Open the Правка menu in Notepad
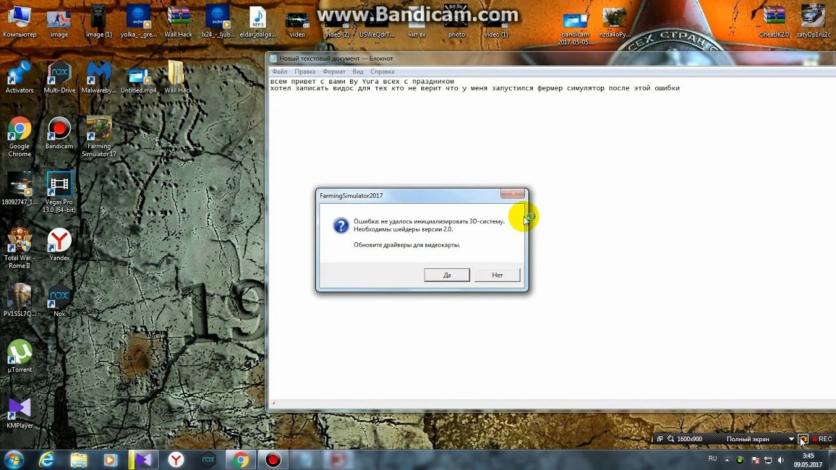The width and height of the screenshot is (836, 470). click(x=305, y=71)
